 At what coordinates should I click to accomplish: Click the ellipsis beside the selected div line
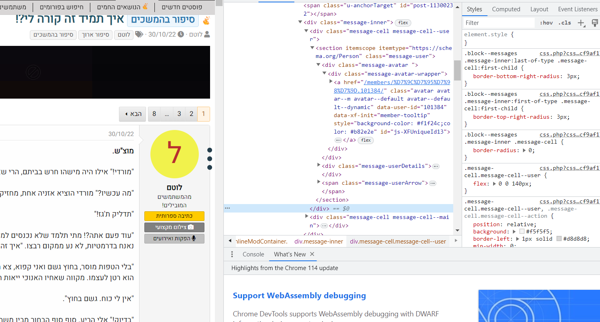[x=227, y=208]
